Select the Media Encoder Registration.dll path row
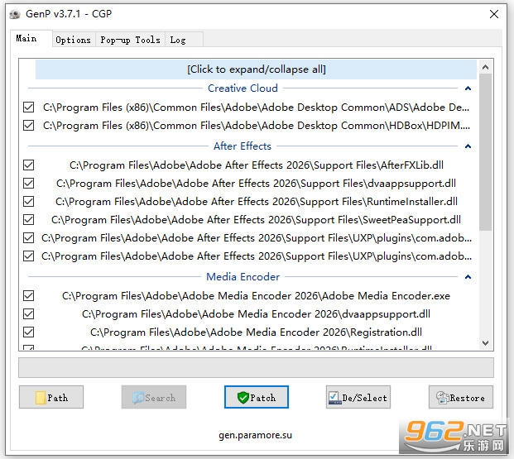This screenshot has height=459, width=514. (x=256, y=332)
